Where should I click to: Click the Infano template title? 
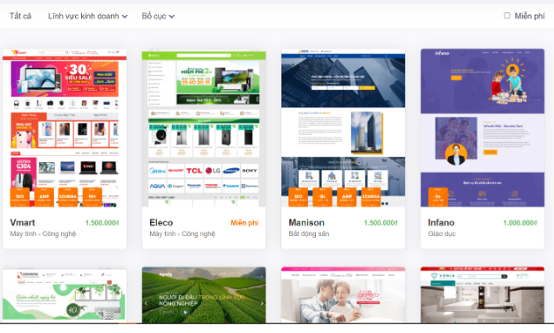click(x=441, y=223)
